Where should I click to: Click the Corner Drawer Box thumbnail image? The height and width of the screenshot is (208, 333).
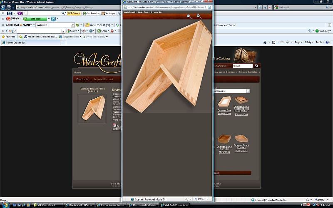pos(92,109)
